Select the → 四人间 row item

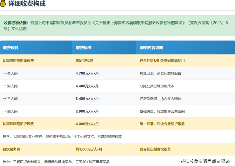click(x=10, y=111)
